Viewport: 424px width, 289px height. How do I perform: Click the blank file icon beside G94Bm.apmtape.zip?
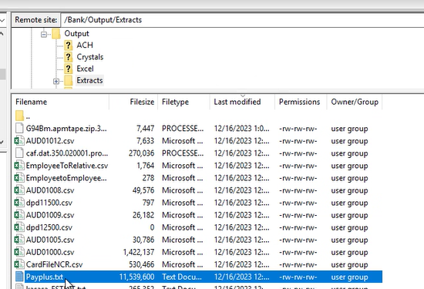[x=19, y=128]
